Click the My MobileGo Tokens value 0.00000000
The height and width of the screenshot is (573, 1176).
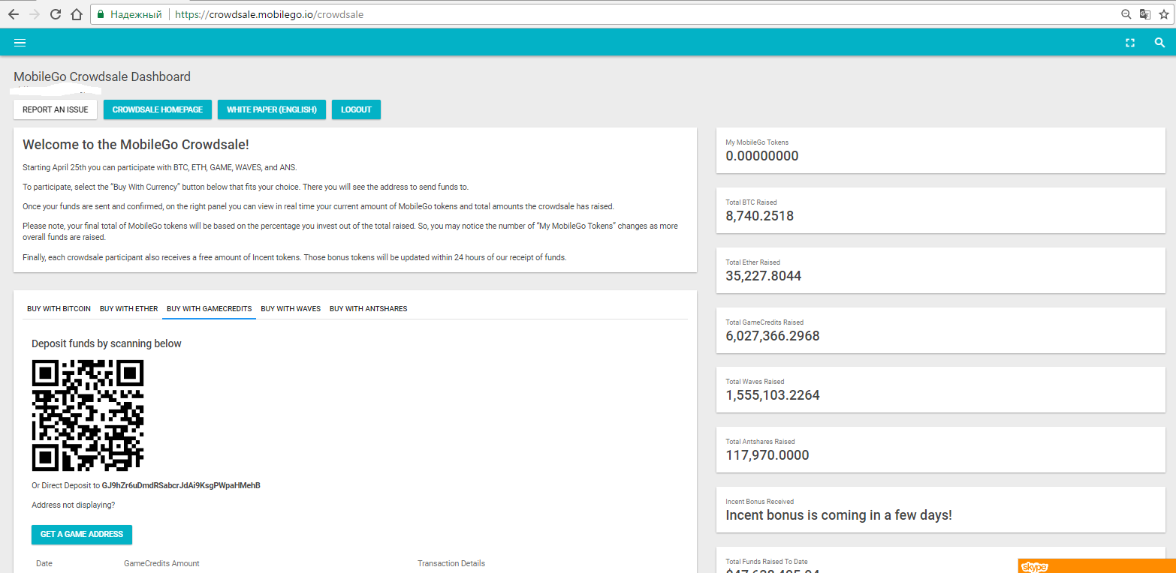761,156
